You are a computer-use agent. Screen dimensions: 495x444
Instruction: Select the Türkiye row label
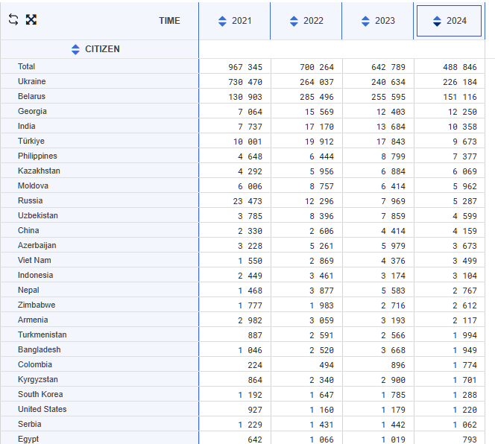pos(31,141)
